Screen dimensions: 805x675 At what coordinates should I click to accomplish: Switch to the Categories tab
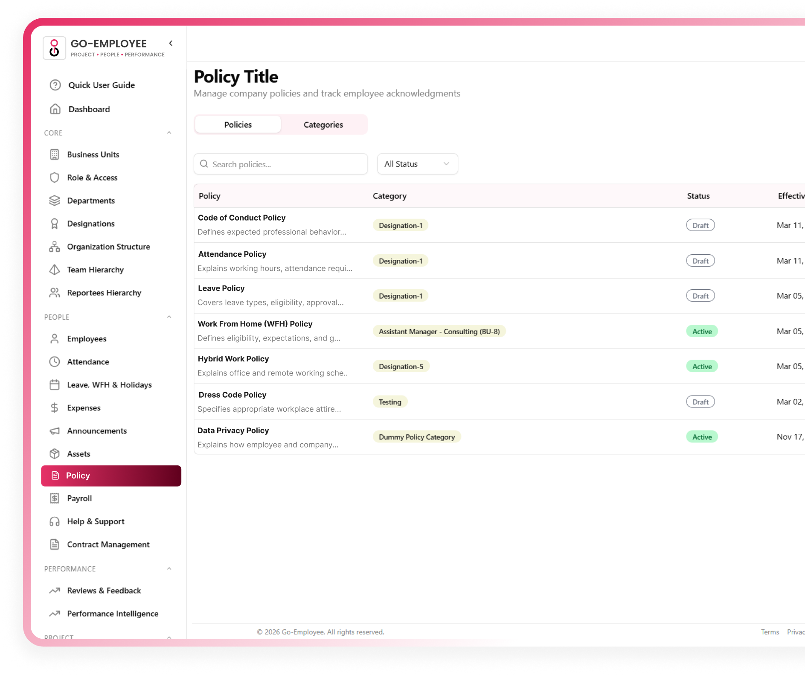[x=323, y=125]
